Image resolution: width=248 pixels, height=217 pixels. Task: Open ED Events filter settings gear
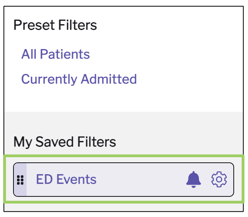[219, 179]
